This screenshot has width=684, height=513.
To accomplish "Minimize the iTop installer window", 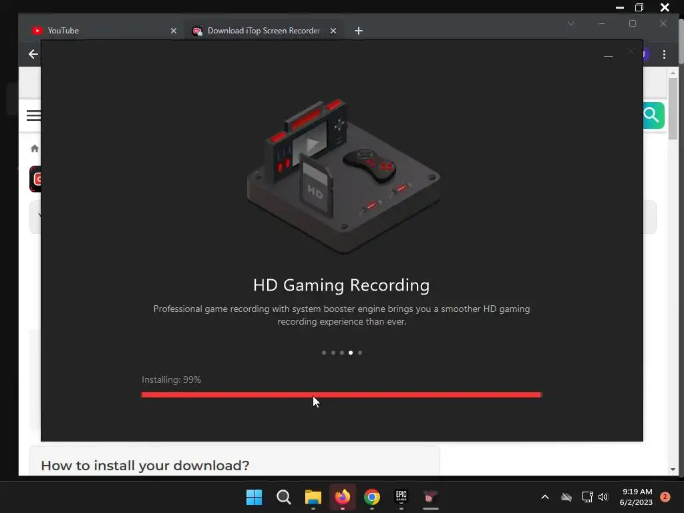I will (x=608, y=56).
